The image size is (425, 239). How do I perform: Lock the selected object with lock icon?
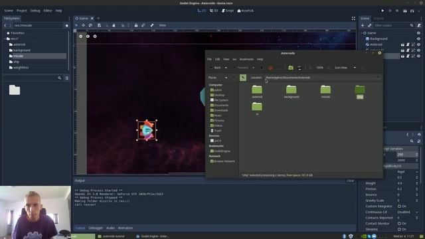(135, 25)
